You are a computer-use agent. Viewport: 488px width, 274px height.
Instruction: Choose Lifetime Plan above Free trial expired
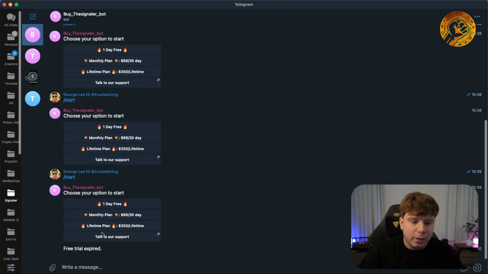click(112, 226)
